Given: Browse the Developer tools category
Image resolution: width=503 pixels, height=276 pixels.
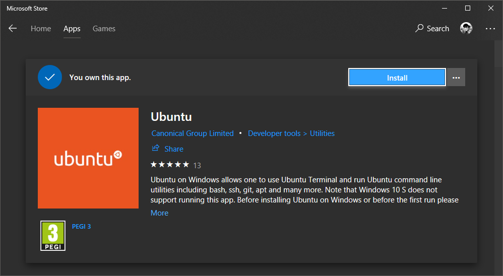Looking at the screenshot, I should [x=274, y=133].
